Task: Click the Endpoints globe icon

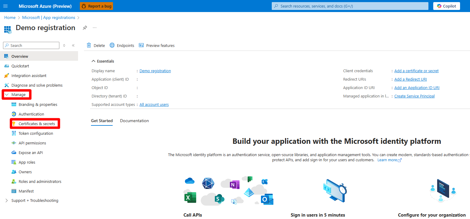Action: (x=112, y=45)
